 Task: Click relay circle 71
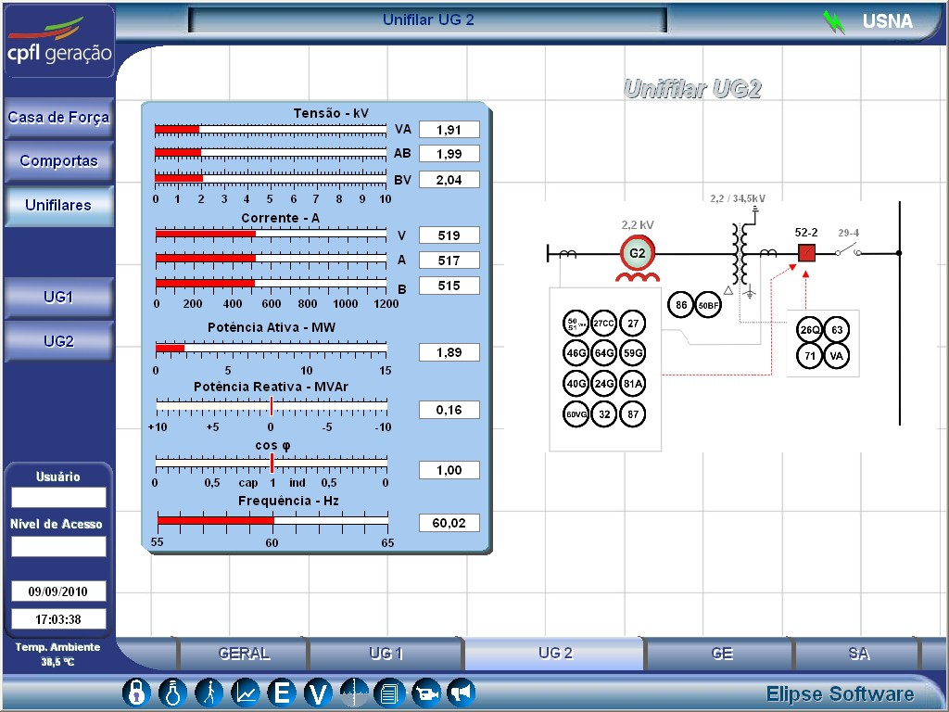coord(809,356)
